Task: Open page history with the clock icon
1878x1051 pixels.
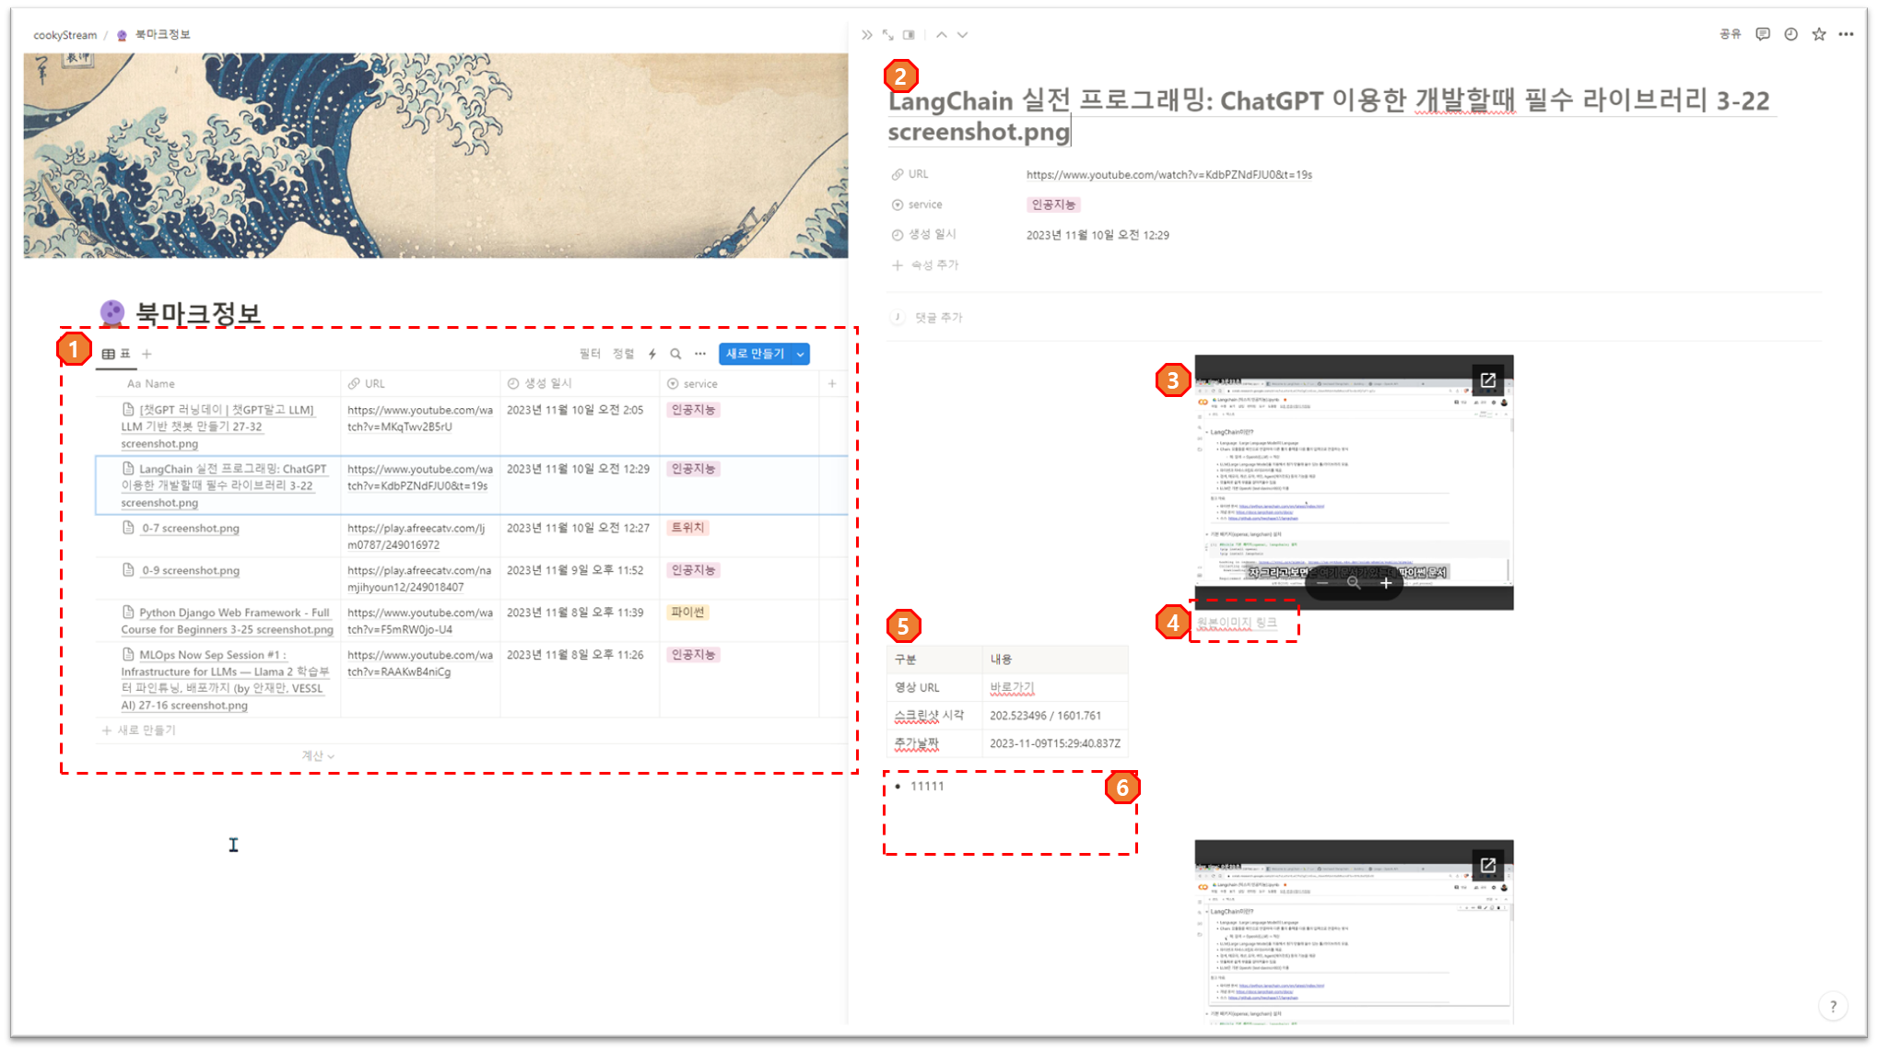Action: coord(1790,34)
